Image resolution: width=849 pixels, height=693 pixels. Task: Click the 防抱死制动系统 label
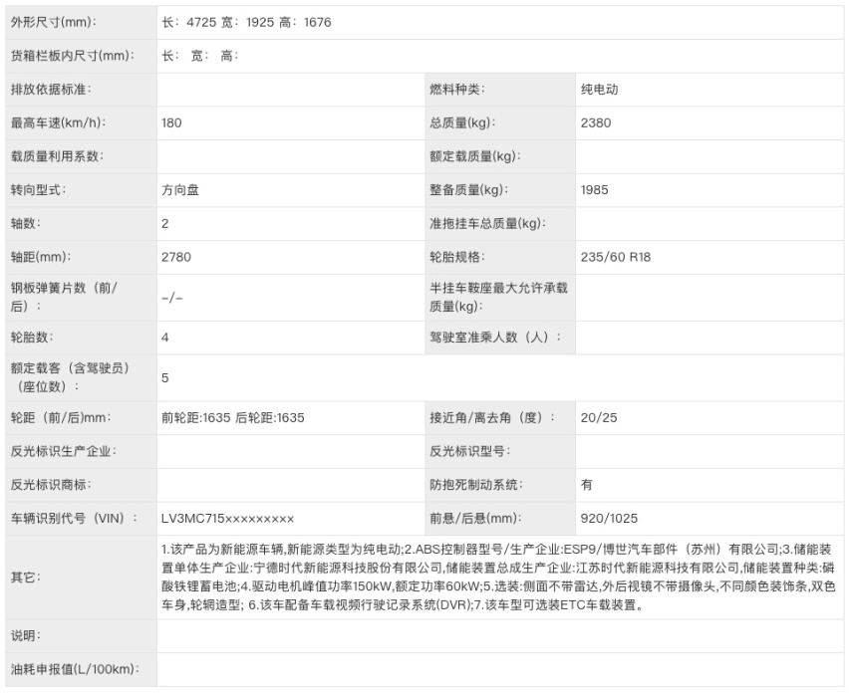point(476,485)
